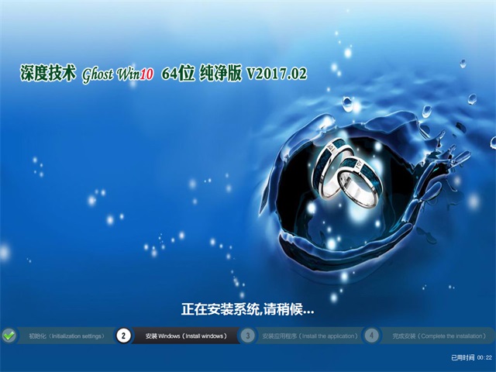Select the "Install windows" step label
Image resolution: width=496 pixels, height=372 pixels.
(x=185, y=336)
